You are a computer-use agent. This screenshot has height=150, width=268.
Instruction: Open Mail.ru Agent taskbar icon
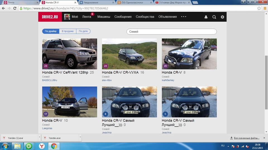29,146
